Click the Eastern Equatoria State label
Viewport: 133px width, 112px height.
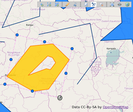pos(113,21)
